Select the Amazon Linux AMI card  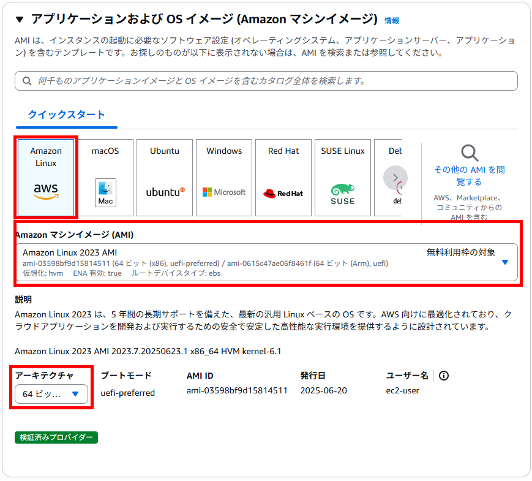(46, 177)
